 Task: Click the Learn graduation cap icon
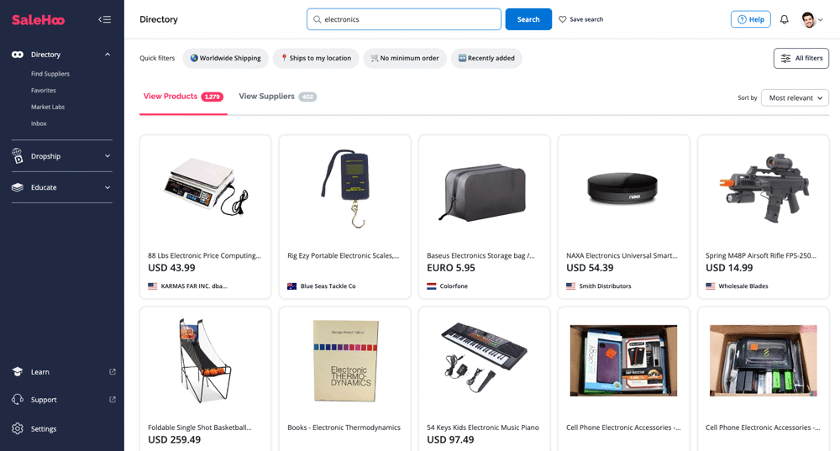(18, 372)
